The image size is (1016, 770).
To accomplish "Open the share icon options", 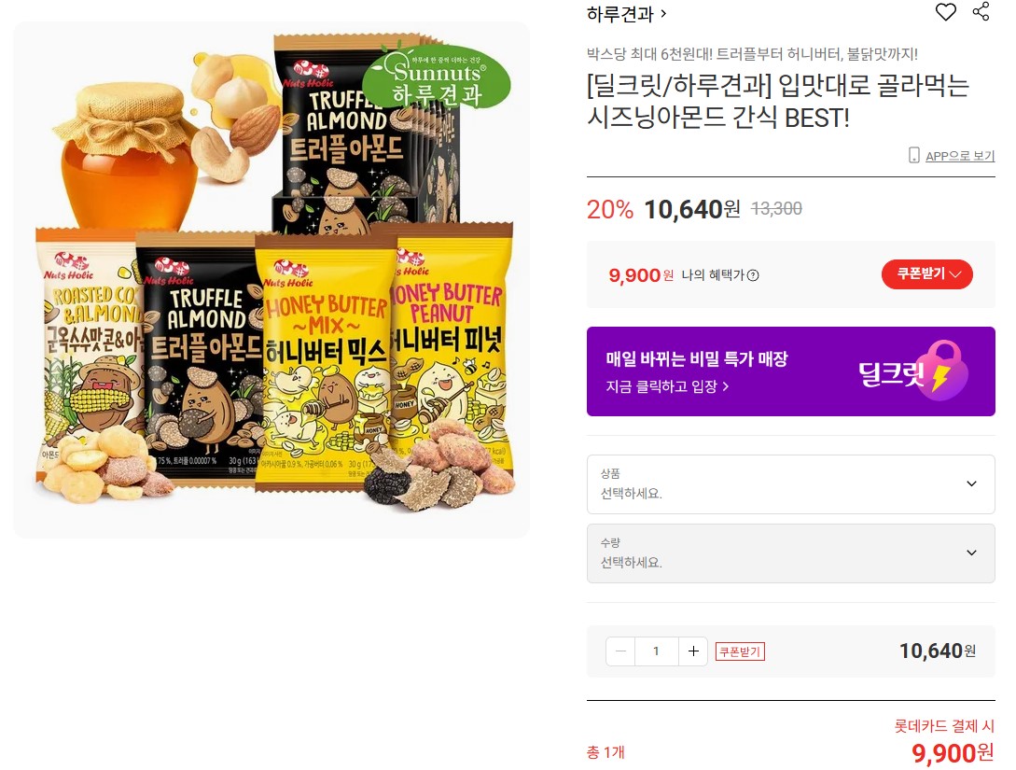I will pos(981,11).
